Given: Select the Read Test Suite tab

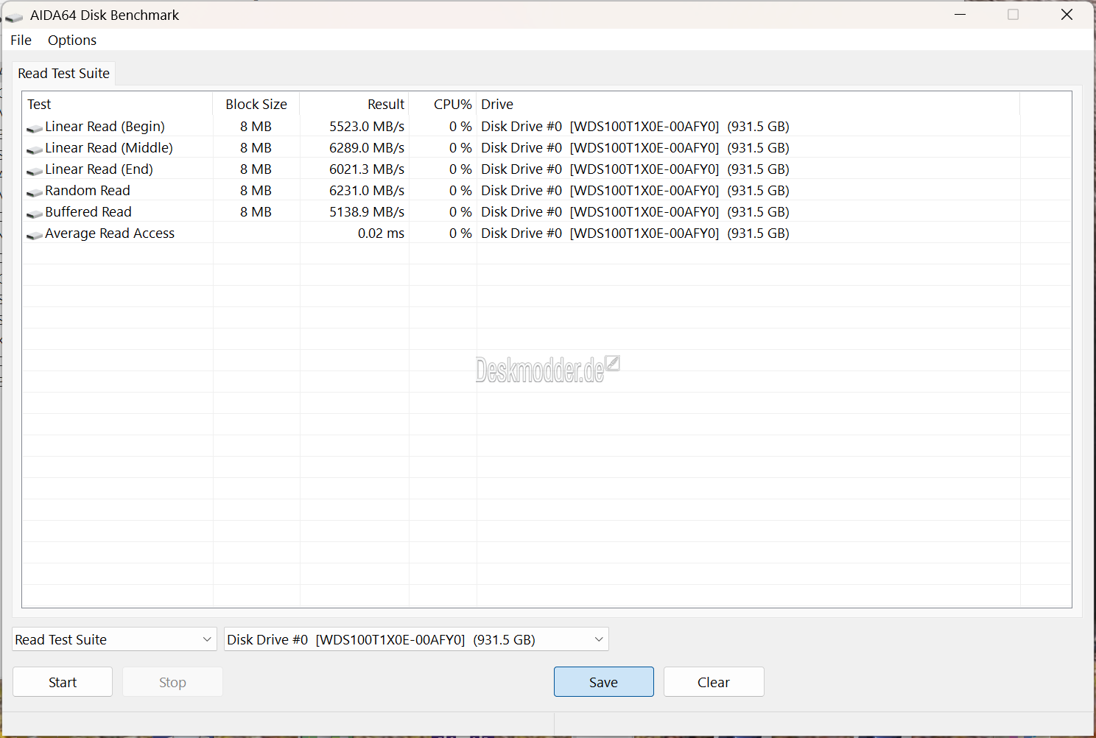Looking at the screenshot, I should click(x=63, y=73).
